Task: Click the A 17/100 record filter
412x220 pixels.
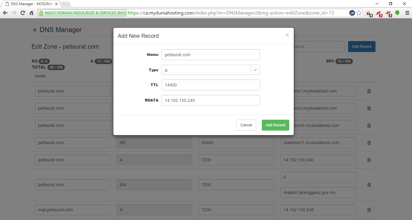Action: [x=101, y=61]
